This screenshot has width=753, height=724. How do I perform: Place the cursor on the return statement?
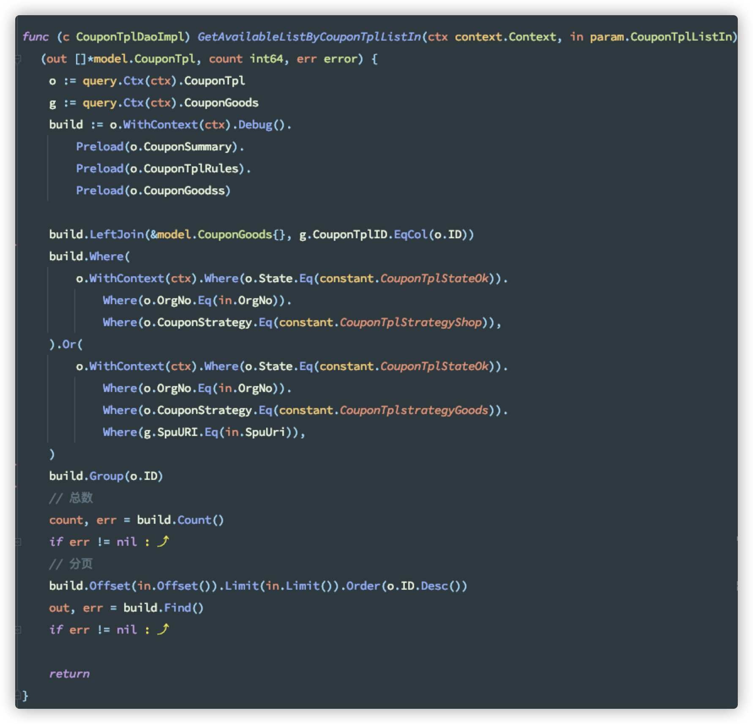(x=69, y=673)
